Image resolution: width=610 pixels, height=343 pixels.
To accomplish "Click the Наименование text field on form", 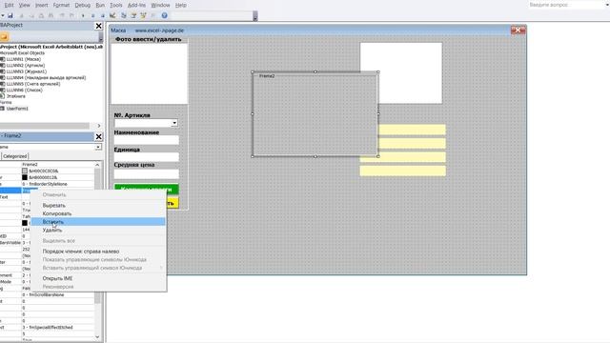I will point(147,140).
